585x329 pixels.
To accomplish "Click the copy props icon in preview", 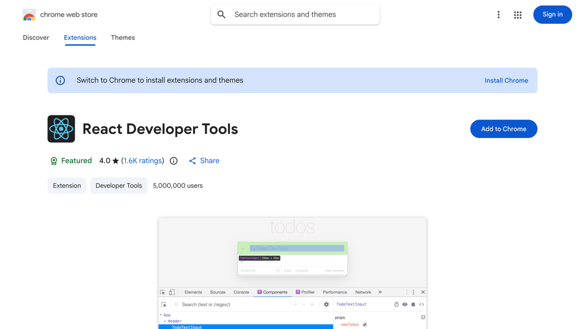I will (423, 317).
